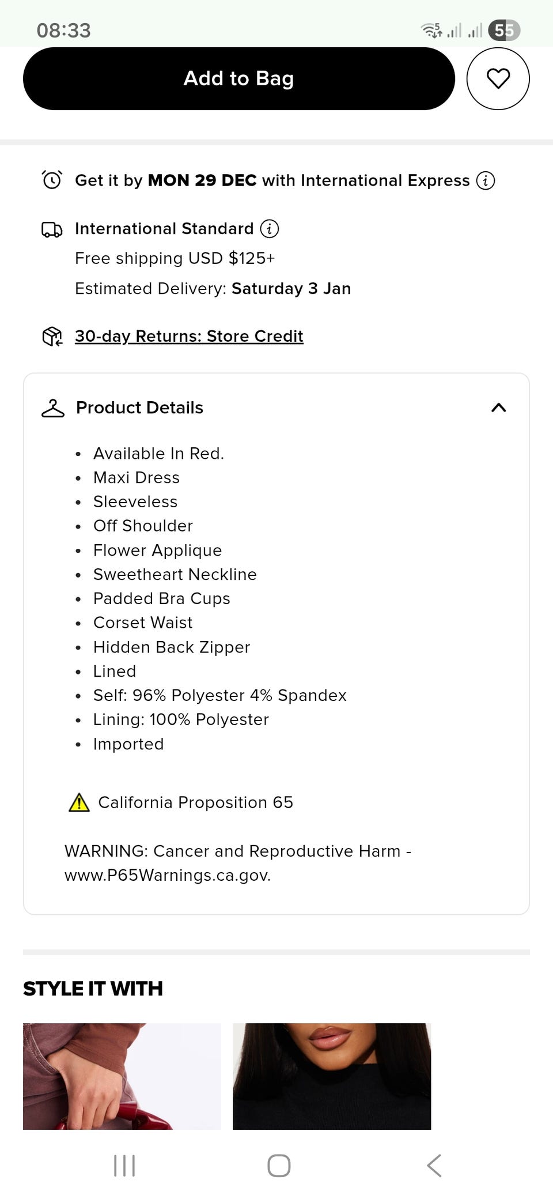Collapse Product Details with chevron
This screenshot has width=553, height=1199.
click(x=498, y=408)
